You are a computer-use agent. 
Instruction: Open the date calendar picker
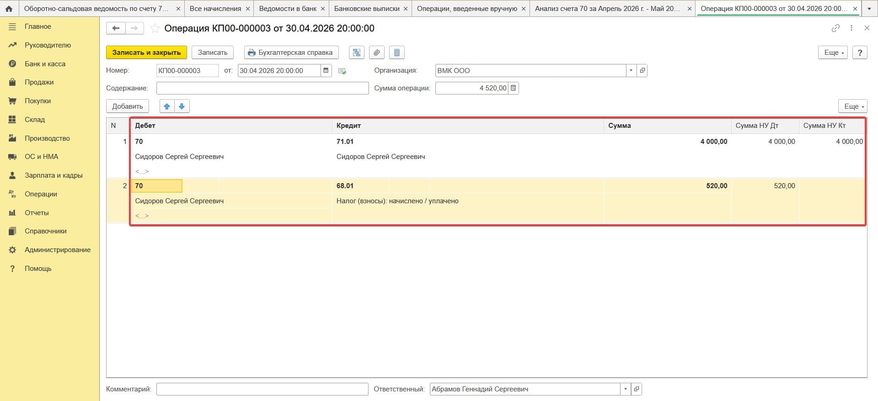[x=326, y=70]
